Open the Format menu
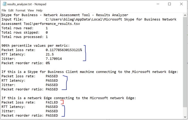188x120 pixels. pos(21,10)
